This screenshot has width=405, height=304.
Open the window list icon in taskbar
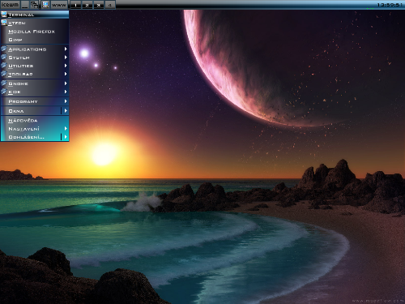coord(34,5)
